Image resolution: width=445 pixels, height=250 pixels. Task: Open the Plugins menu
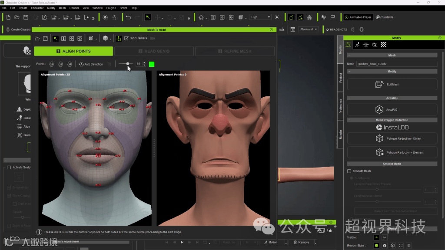111,8
